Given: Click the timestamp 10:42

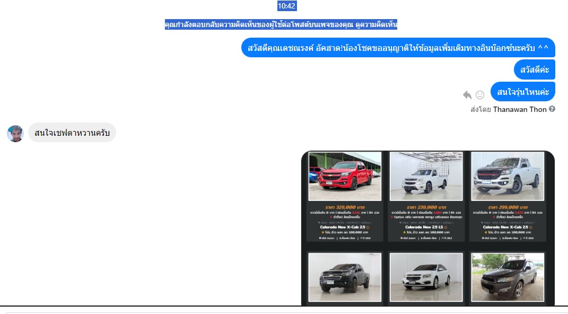Looking at the screenshot, I should pos(286,6).
